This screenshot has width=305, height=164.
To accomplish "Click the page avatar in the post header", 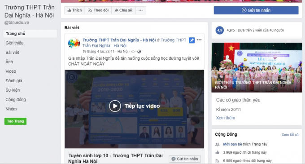I will point(74,43).
